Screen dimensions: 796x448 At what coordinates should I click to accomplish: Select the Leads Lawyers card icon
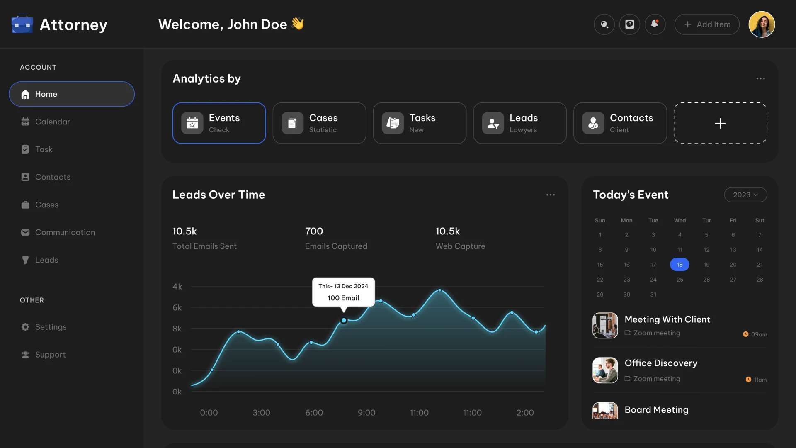point(493,123)
